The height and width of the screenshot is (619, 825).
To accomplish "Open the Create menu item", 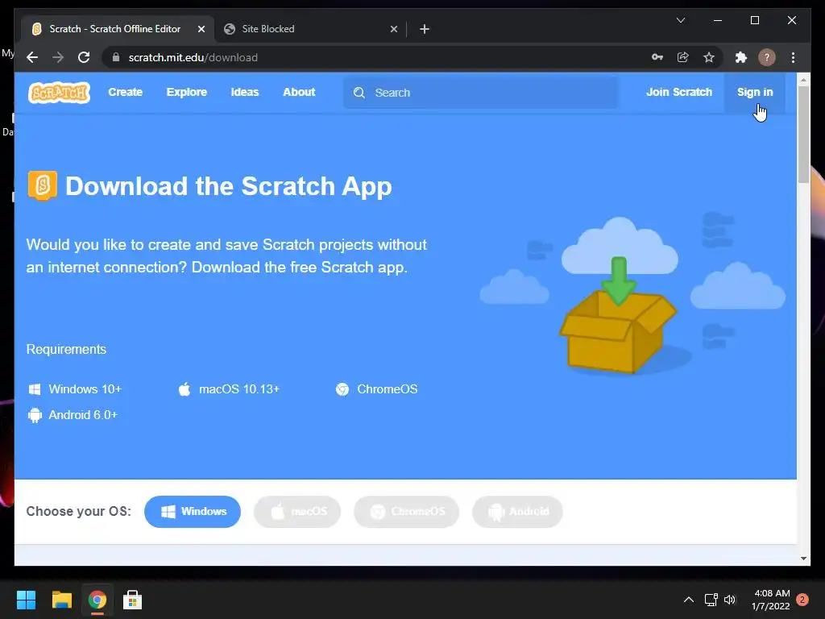I will pyautogui.click(x=125, y=92).
